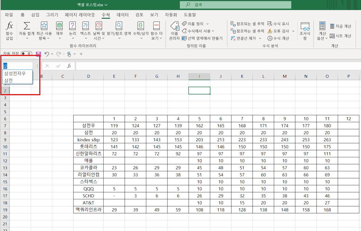Screen dimensions: 361x231
Task: Select column I header
Action: click(x=199, y=76)
